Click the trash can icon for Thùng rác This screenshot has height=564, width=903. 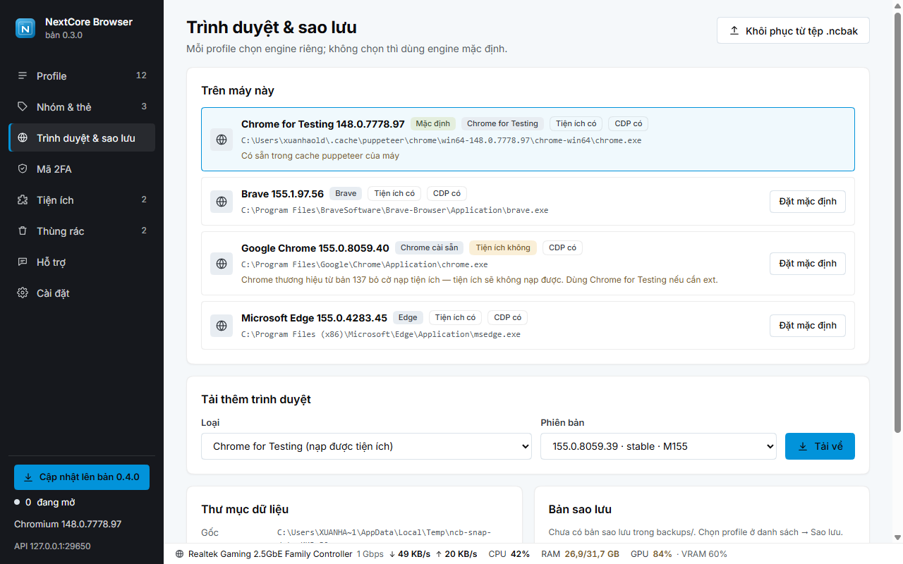[x=23, y=231]
